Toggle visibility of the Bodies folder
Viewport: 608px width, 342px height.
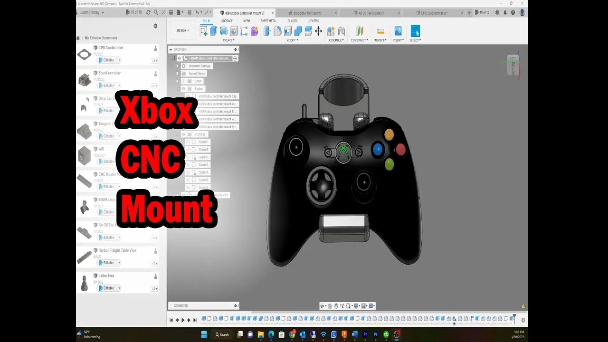pyautogui.click(x=183, y=89)
